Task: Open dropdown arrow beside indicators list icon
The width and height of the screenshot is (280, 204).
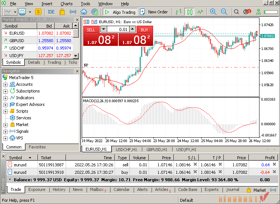Action: point(30,12)
